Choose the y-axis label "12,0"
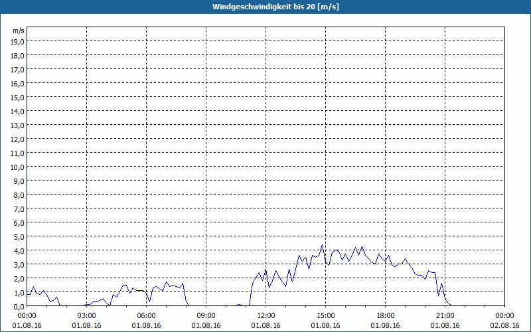The image size is (531, 332). tap(17, 139)
